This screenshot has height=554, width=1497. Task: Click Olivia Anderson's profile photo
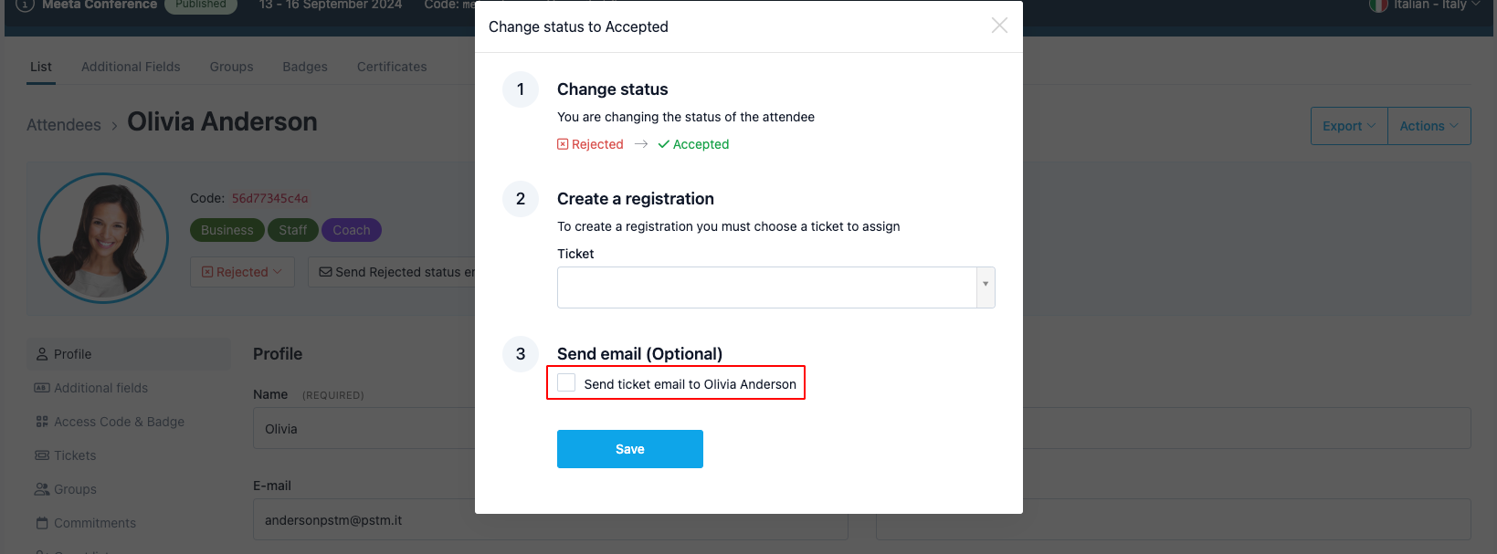pyautogui.click(x=103, y=238)
